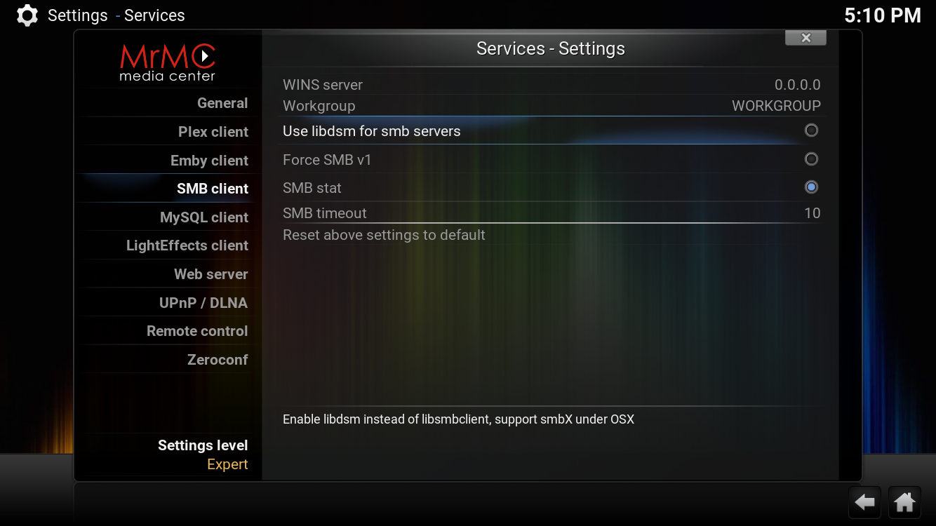This screenshot has height=526, width=936.
Task: Open the MySQL client section
Action: [x=204, y=217]
